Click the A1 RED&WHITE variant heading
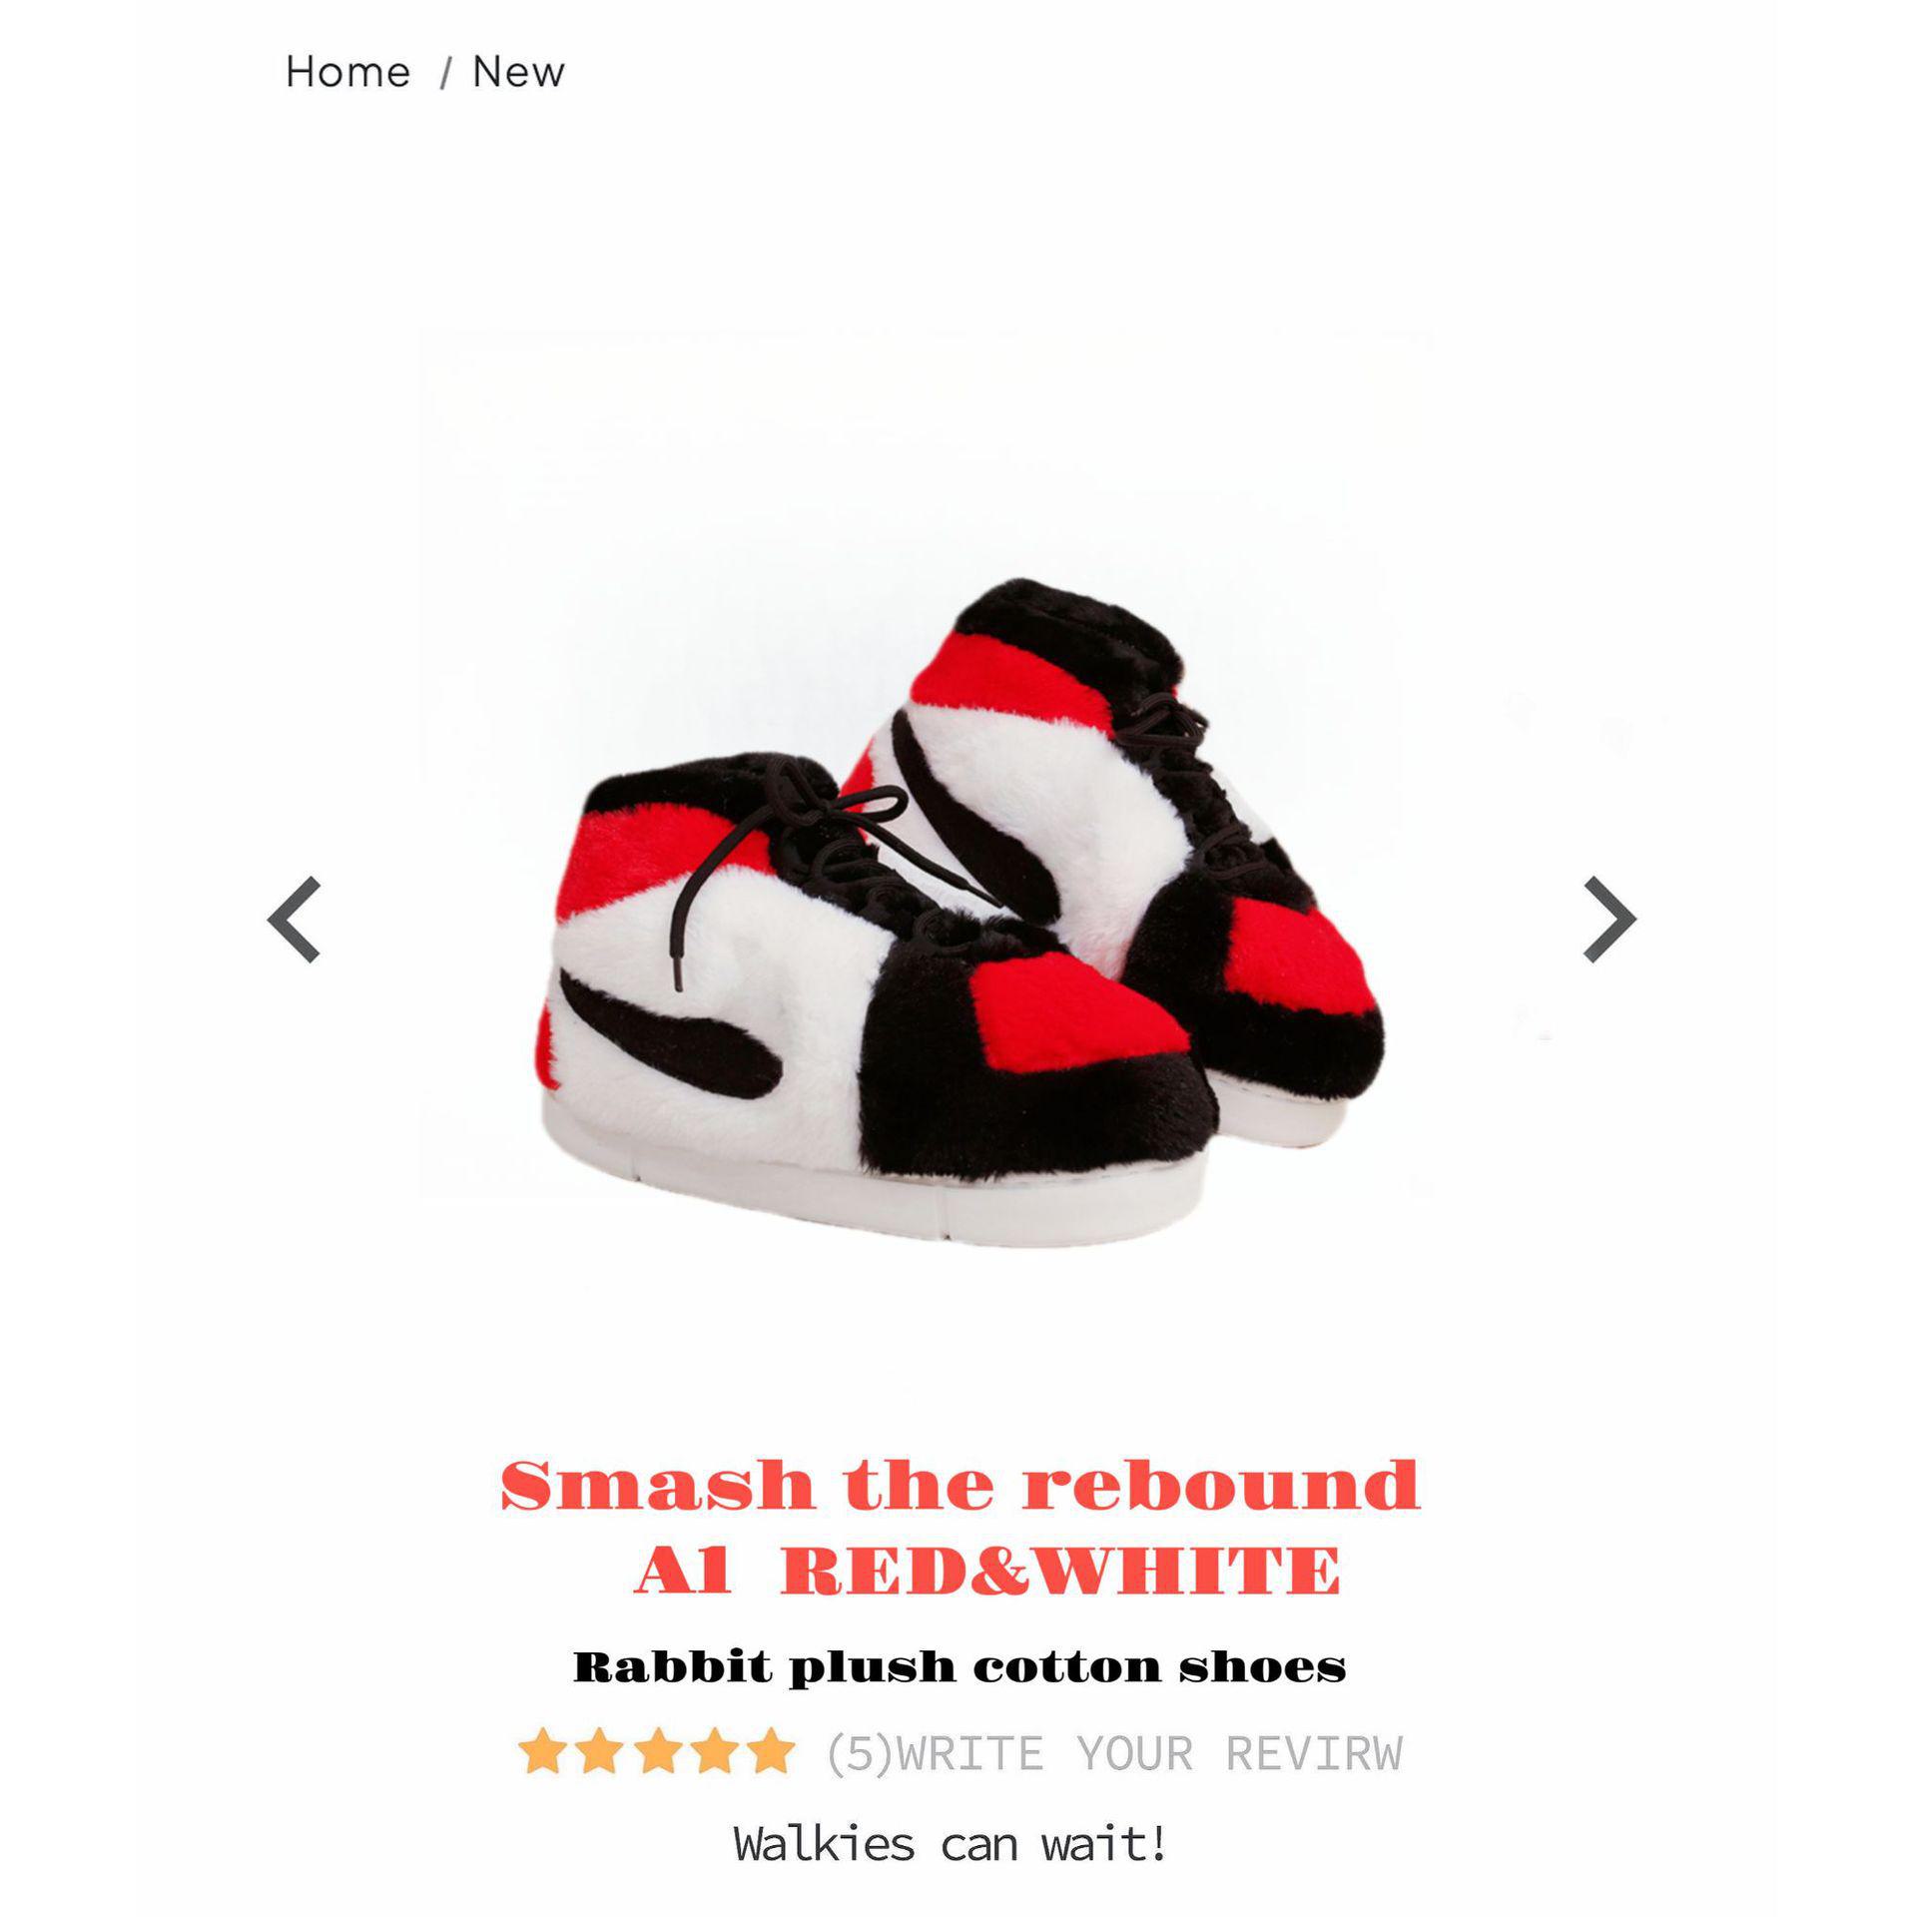 point(987,1571)
